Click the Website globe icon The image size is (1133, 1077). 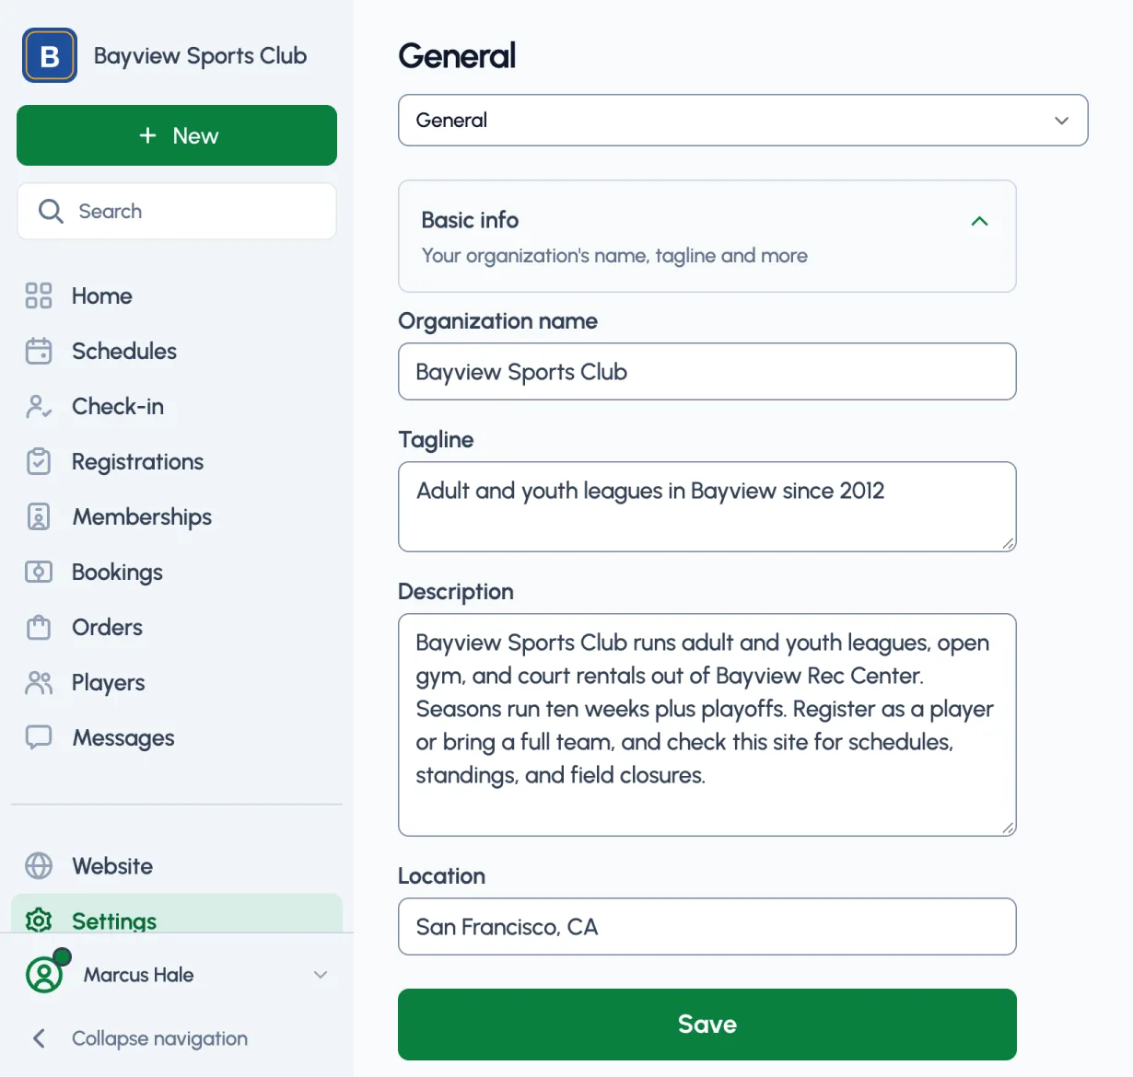click(39, 866)
